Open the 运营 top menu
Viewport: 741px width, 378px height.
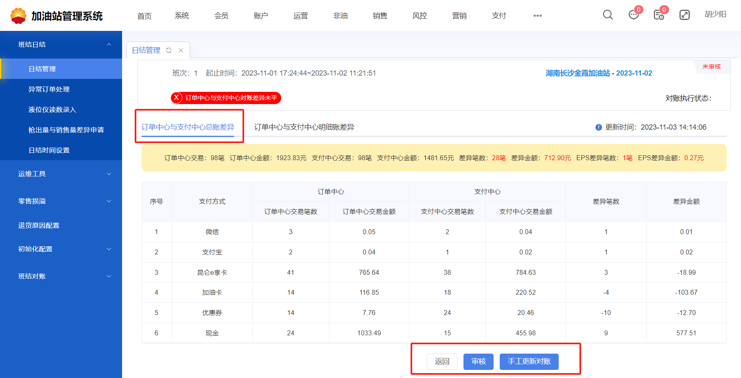click(x=300, y=16)
